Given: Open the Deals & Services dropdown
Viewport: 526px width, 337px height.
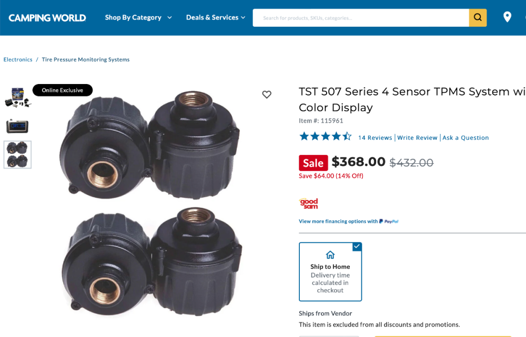Looking at the screenshot, I should [x=212, y=17].
